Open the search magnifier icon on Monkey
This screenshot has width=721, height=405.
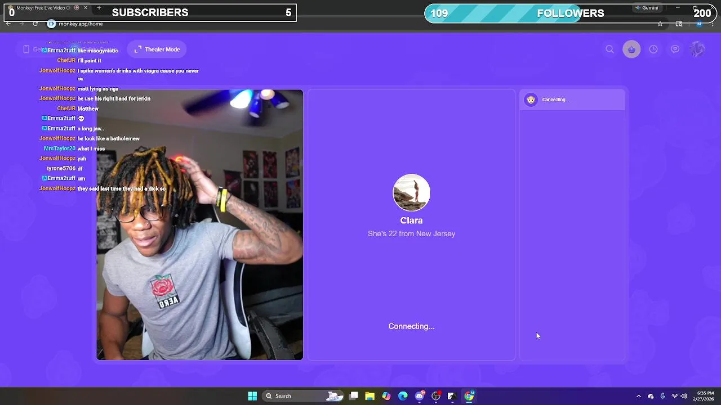pos(609,49)
